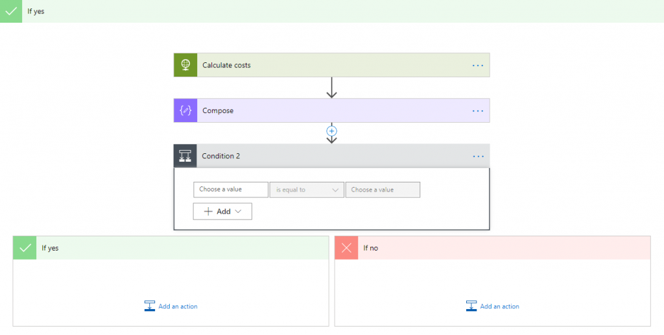The width and height of the screenshot is (664, 335).
Task: Click the Condition 2 branch icon
Action: (x=185, y=156)
